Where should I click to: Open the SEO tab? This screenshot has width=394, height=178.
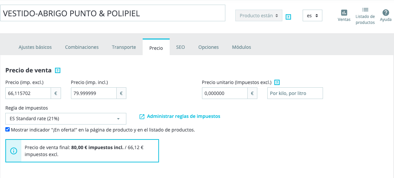point(180,47)
